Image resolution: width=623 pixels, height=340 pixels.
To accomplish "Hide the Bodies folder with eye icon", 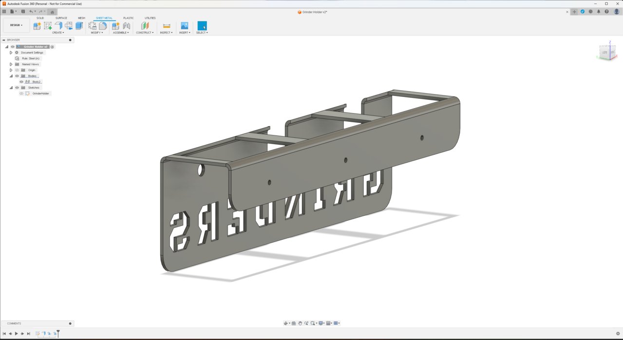I will (x=17, y=76).
